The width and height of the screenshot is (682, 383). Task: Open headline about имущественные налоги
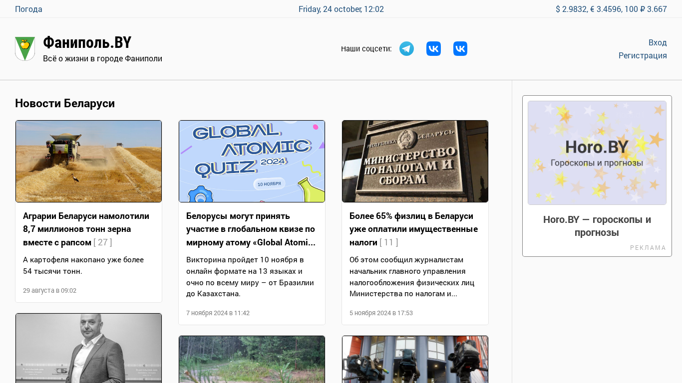(413, 229)
